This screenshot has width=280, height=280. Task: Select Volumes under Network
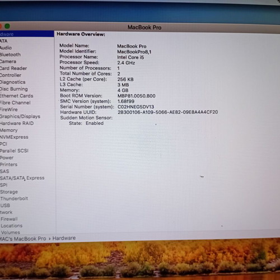click(11, 232)
